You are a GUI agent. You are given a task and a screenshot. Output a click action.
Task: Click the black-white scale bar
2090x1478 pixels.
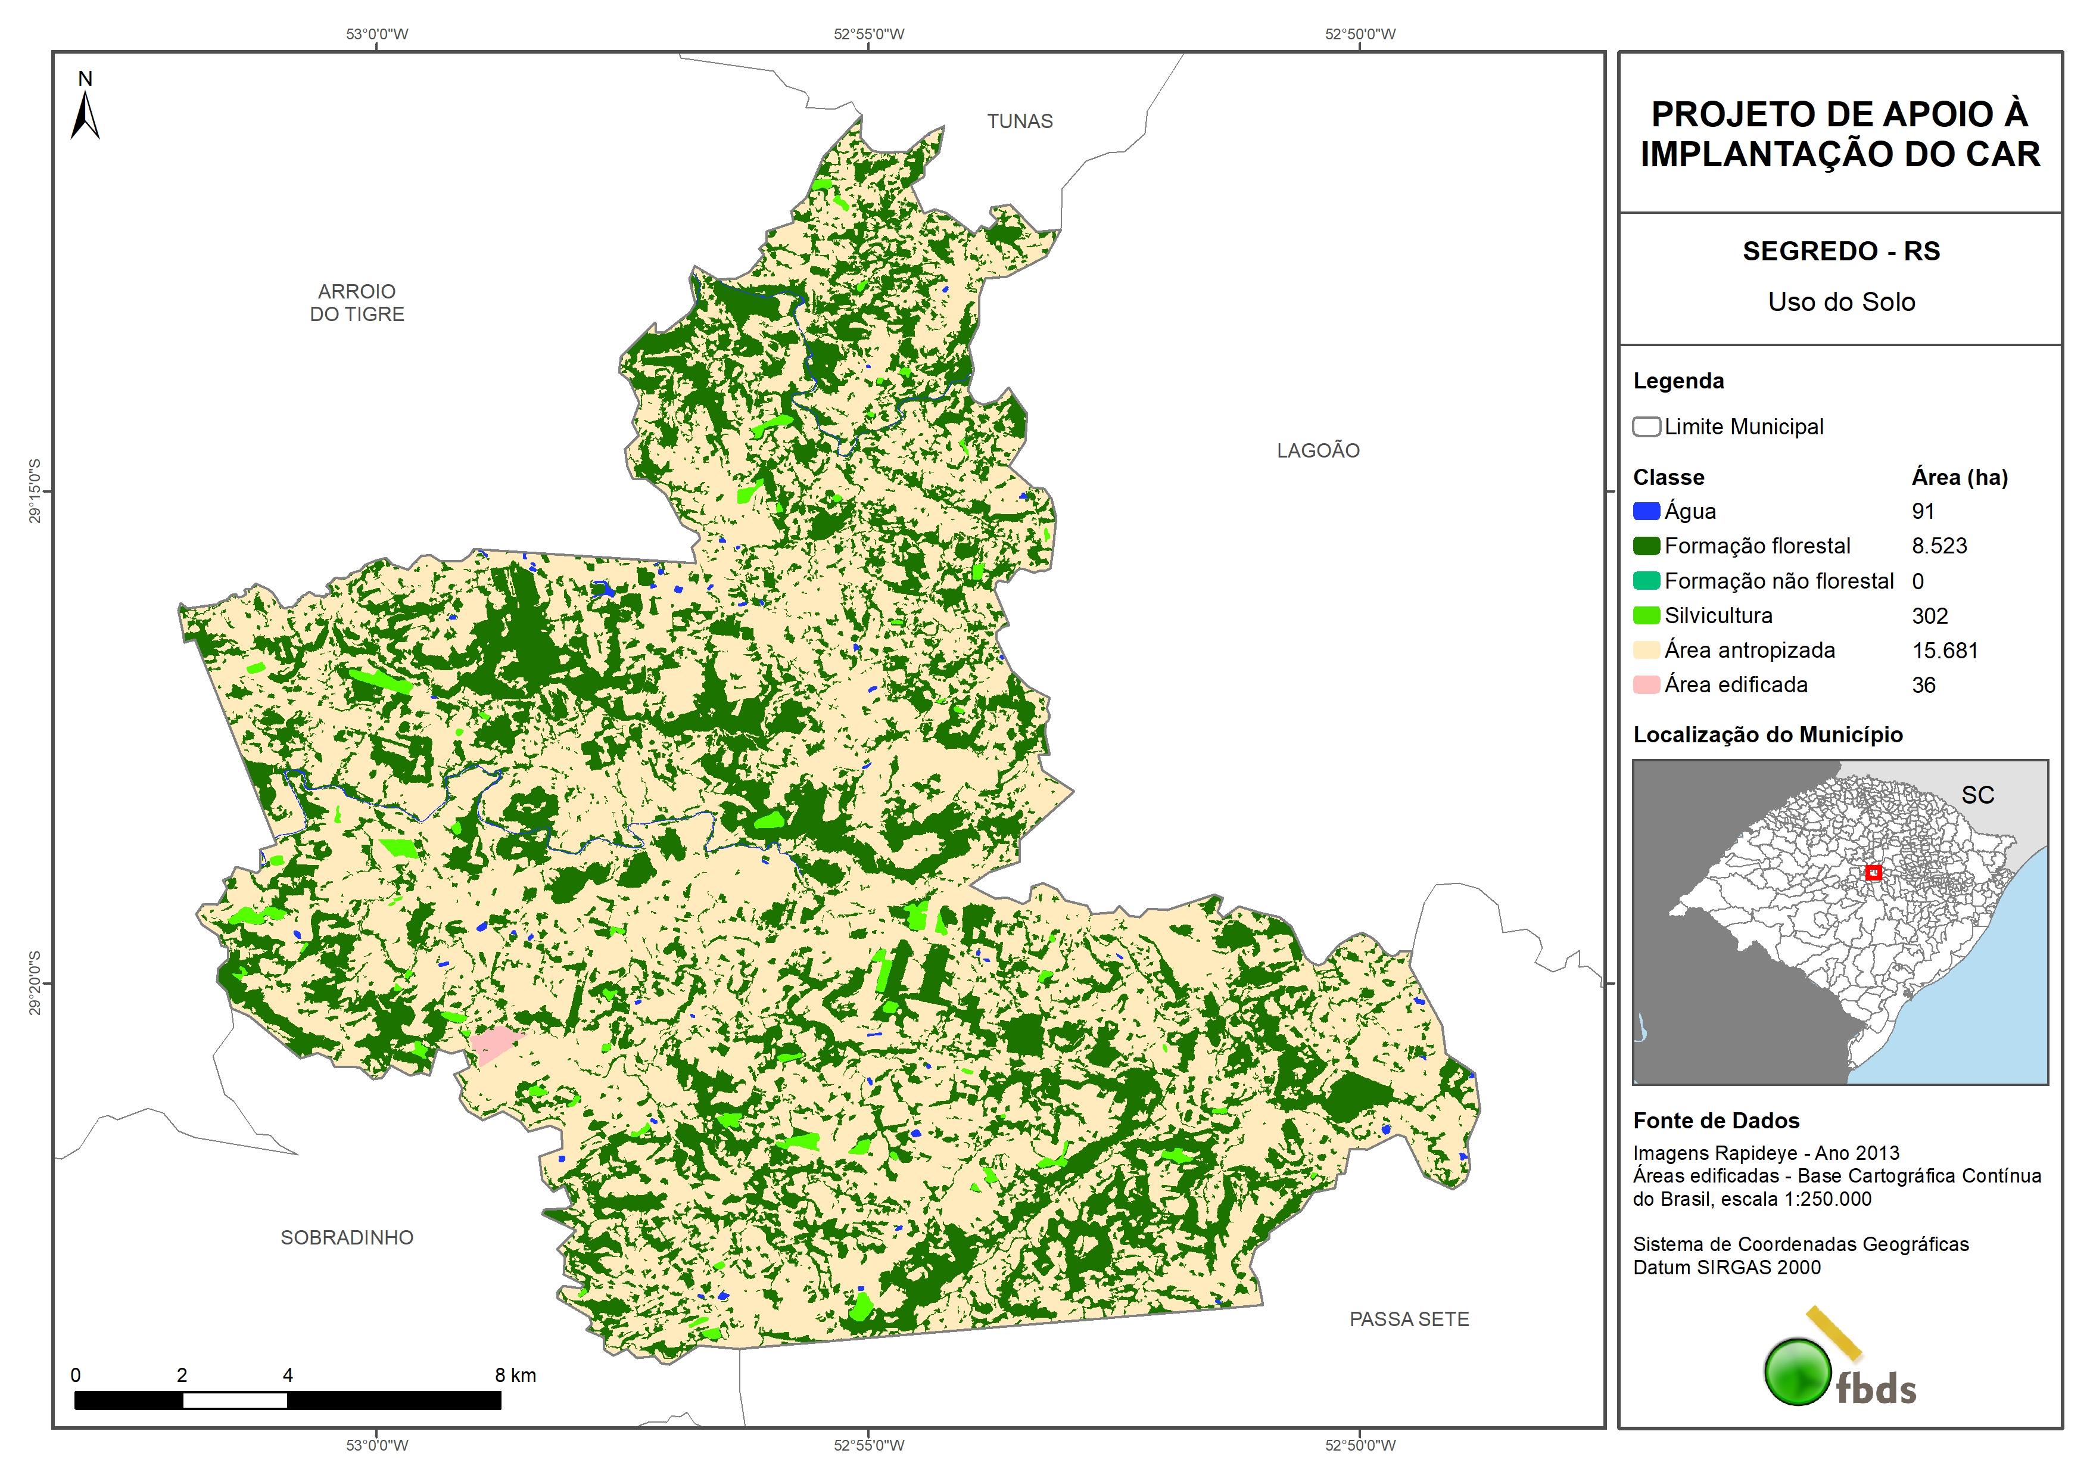point(286,1401)
